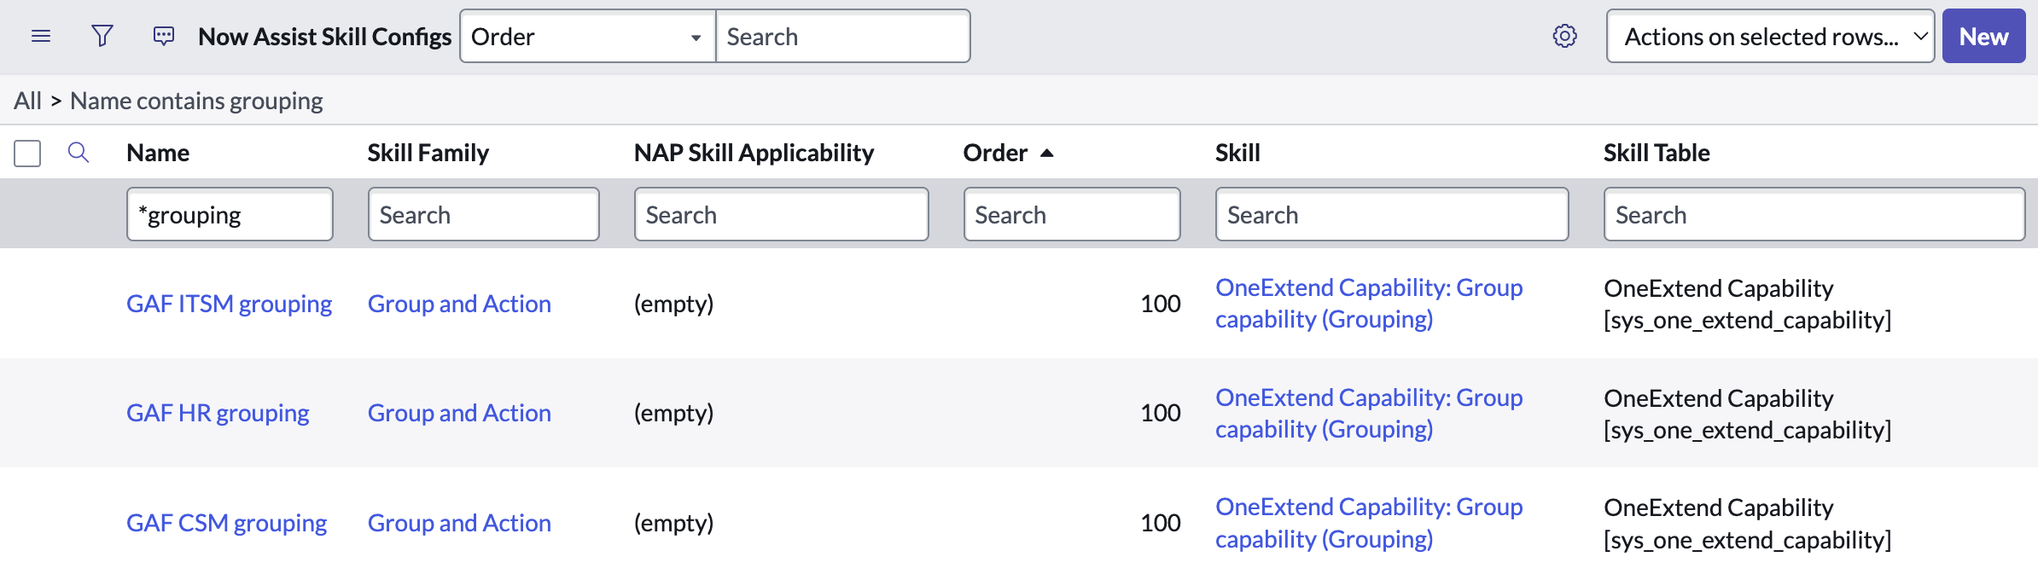2038x580 pixels.
Task: Open OneExtend Capability skill link in HR row
Action: coord(1369,413)
